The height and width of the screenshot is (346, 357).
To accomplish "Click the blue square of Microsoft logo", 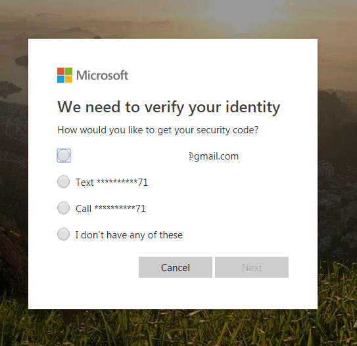I will tap(60, 79).
